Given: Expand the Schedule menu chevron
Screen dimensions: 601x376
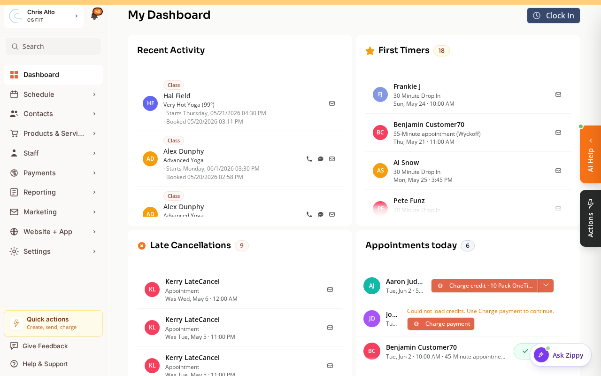Looking at the screenshot, I should point(94,94).
